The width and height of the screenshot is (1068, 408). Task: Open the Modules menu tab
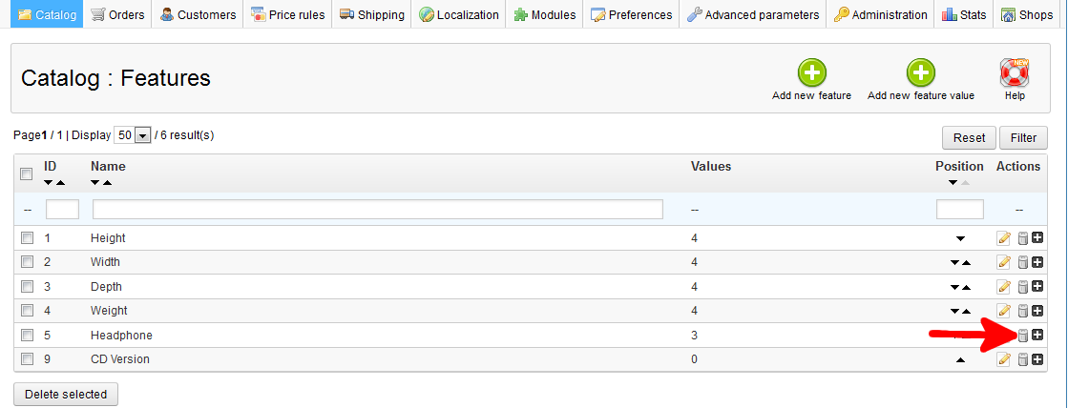(544, 14)
